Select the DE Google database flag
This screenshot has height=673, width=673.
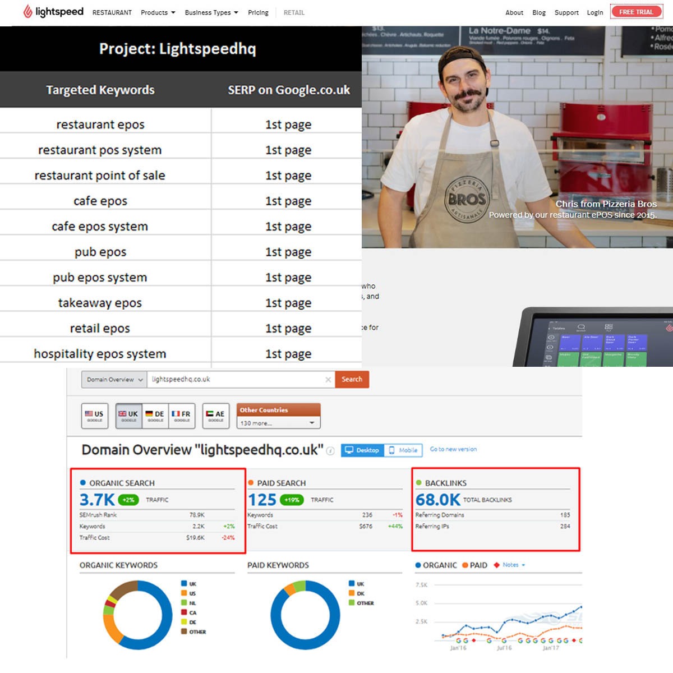point(155,416)
